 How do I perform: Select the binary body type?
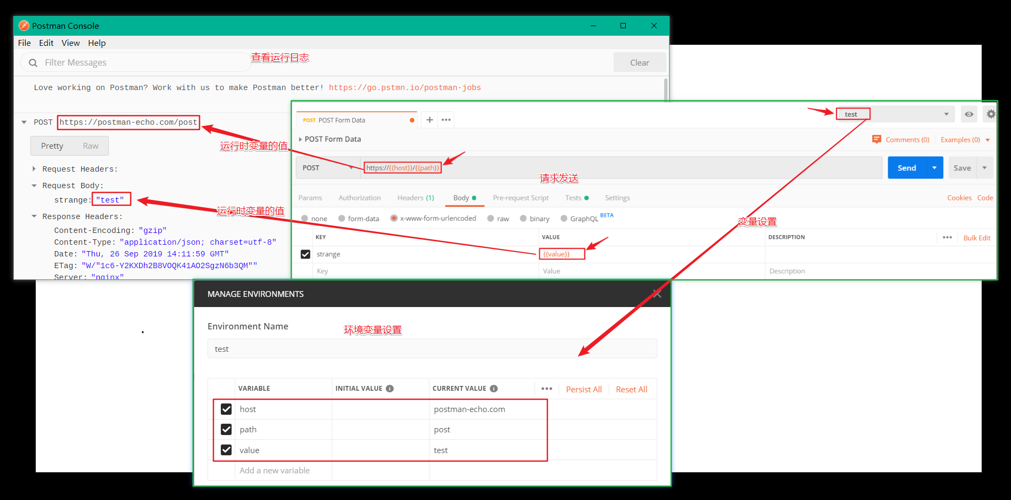coord(523,219)
